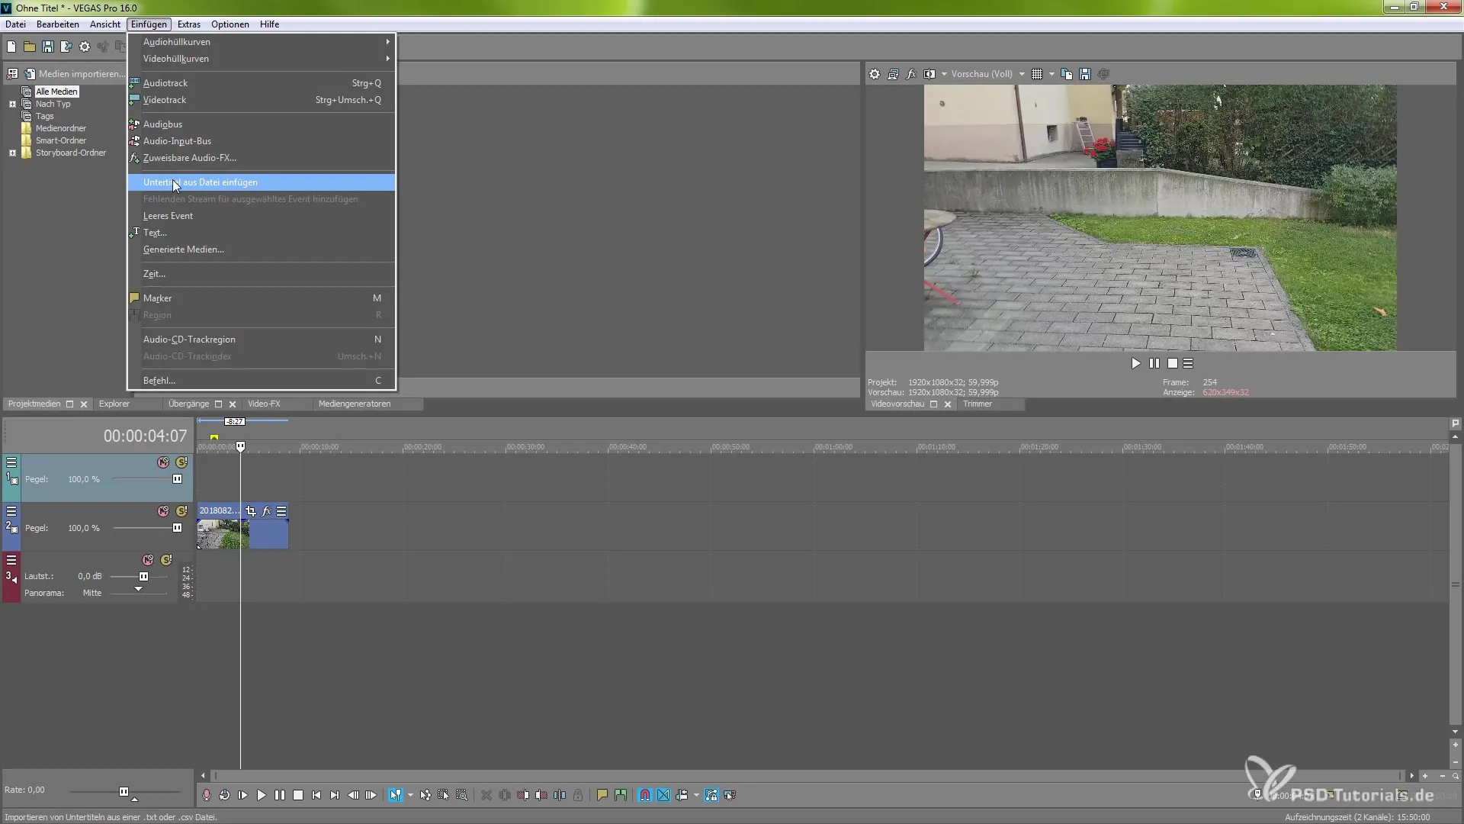Expand the Storyboard-Ordner tree node
1464x824 pixels.
tap(12, 153)
